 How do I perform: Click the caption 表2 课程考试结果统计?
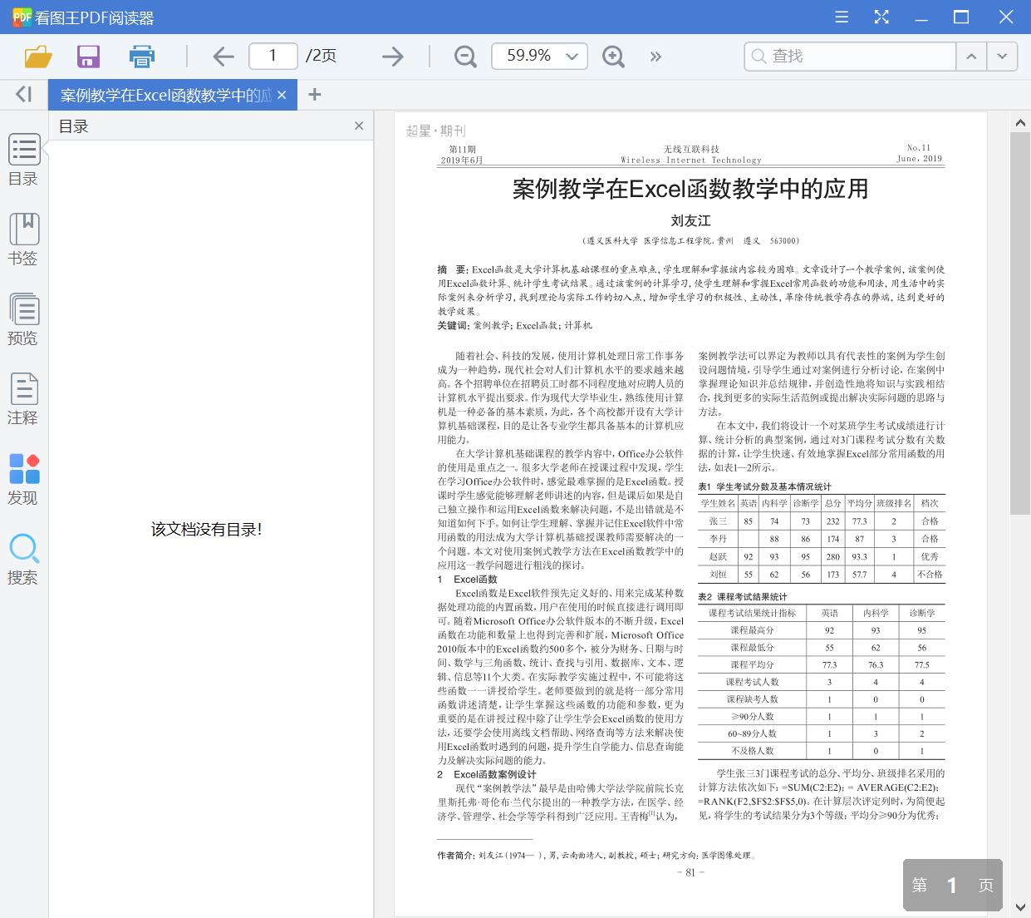tap(742, 596)
